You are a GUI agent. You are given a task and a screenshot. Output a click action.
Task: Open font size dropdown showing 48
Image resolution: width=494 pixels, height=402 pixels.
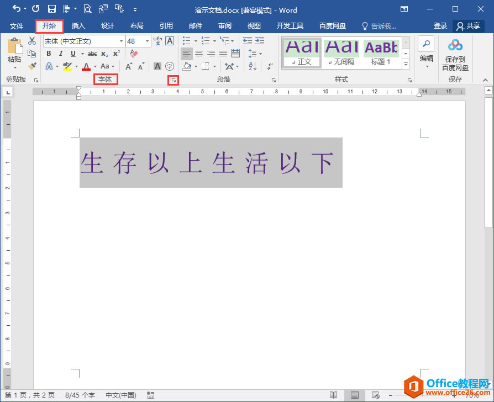click(x=147, y=41)
